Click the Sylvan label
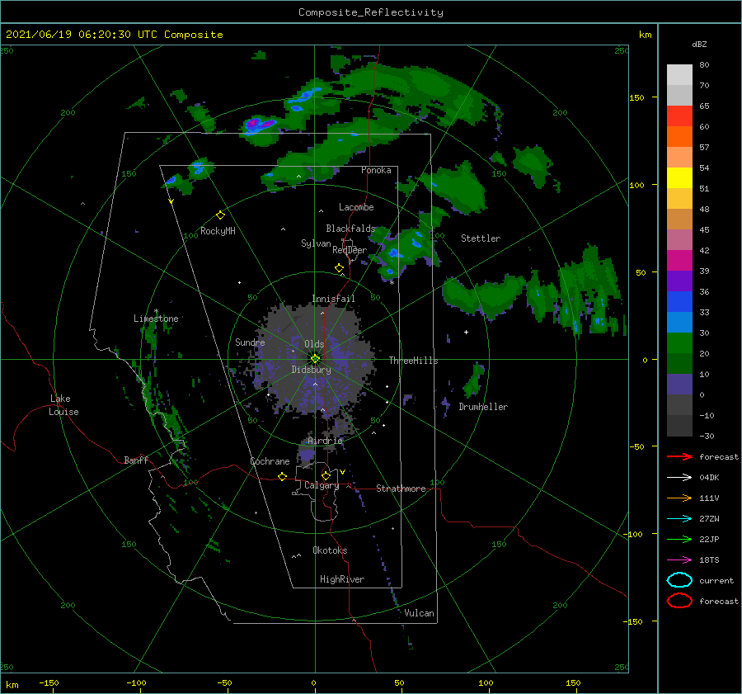 point(316,243)
